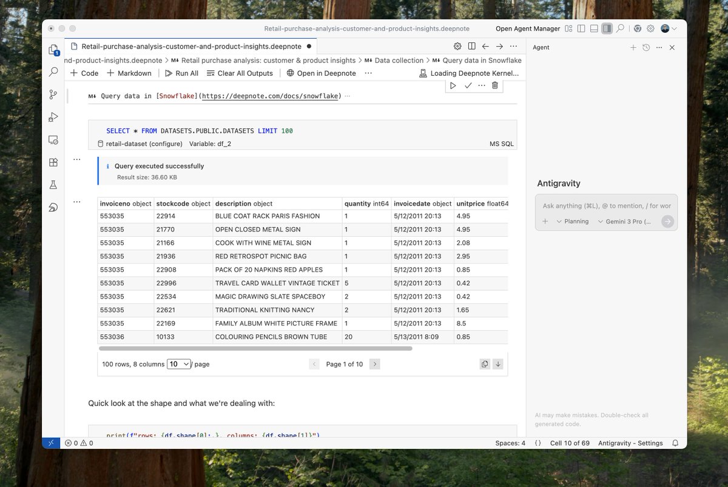Open the Extensions view
The image size is (728, 487).
53,162
